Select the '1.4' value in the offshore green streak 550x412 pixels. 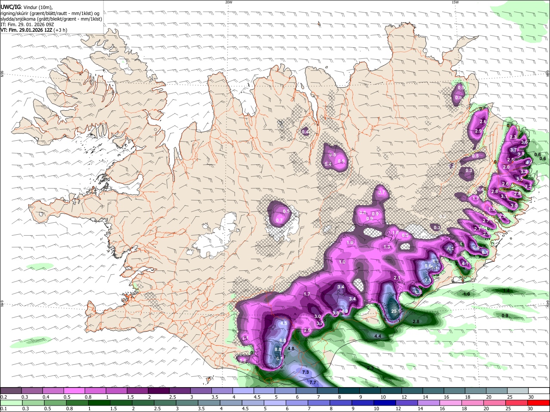pos(506,291)
